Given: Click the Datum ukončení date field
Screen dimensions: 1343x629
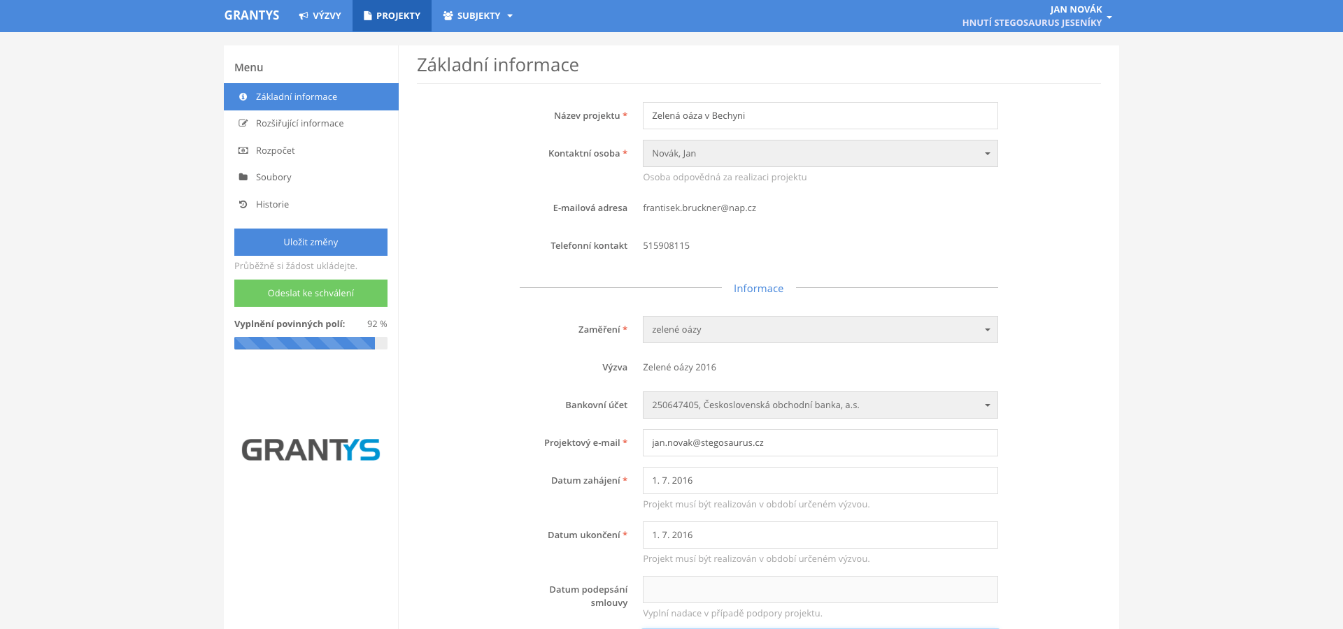Looking at the screenshot, I should coord(820,535).
